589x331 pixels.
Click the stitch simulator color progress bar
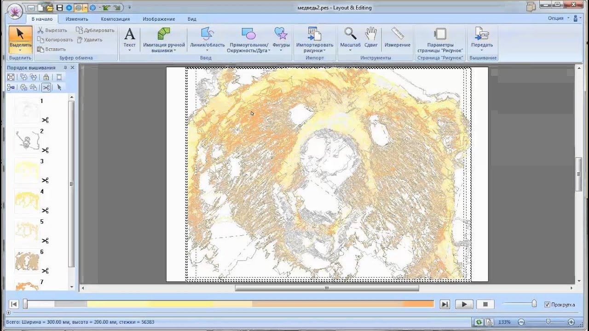coord(230,304)
